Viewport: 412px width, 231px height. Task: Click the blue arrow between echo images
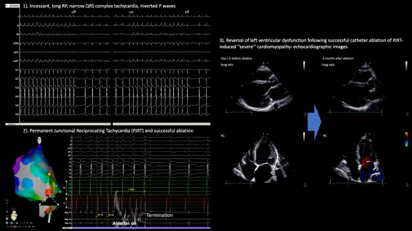[x=314, y=122]
